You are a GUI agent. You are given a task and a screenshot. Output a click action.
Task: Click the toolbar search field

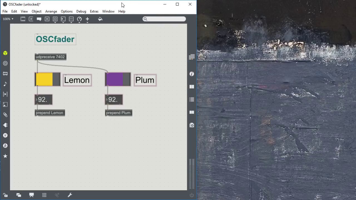tap(164, 19)
